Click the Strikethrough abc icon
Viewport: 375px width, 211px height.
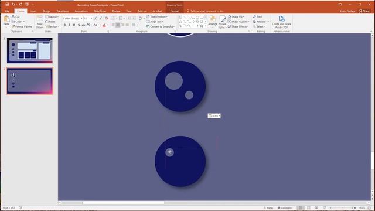tap(83, 25)
